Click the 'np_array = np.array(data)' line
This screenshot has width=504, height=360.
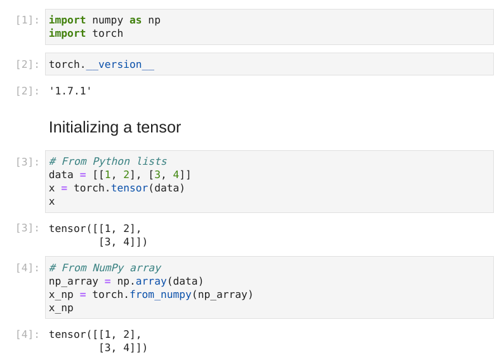point(126,281)
